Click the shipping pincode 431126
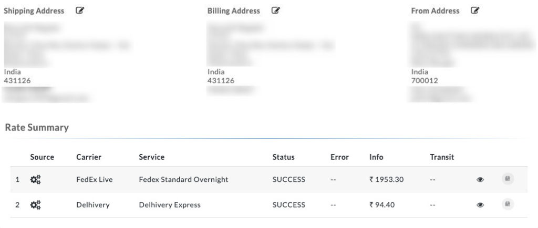 click(17, 81)
